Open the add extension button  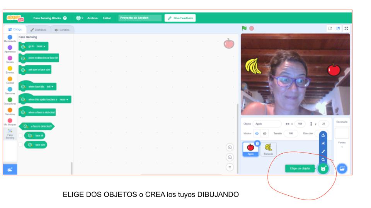tap(10, 169)
